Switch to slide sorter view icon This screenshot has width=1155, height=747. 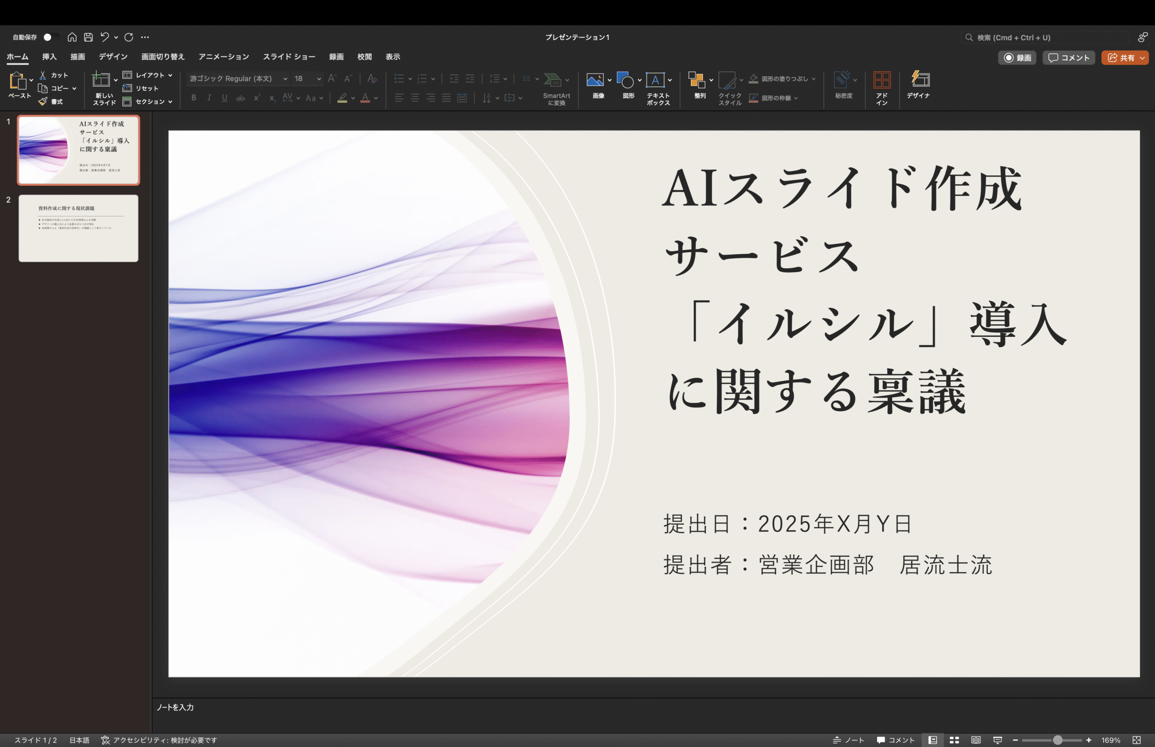tap(954, 740)
